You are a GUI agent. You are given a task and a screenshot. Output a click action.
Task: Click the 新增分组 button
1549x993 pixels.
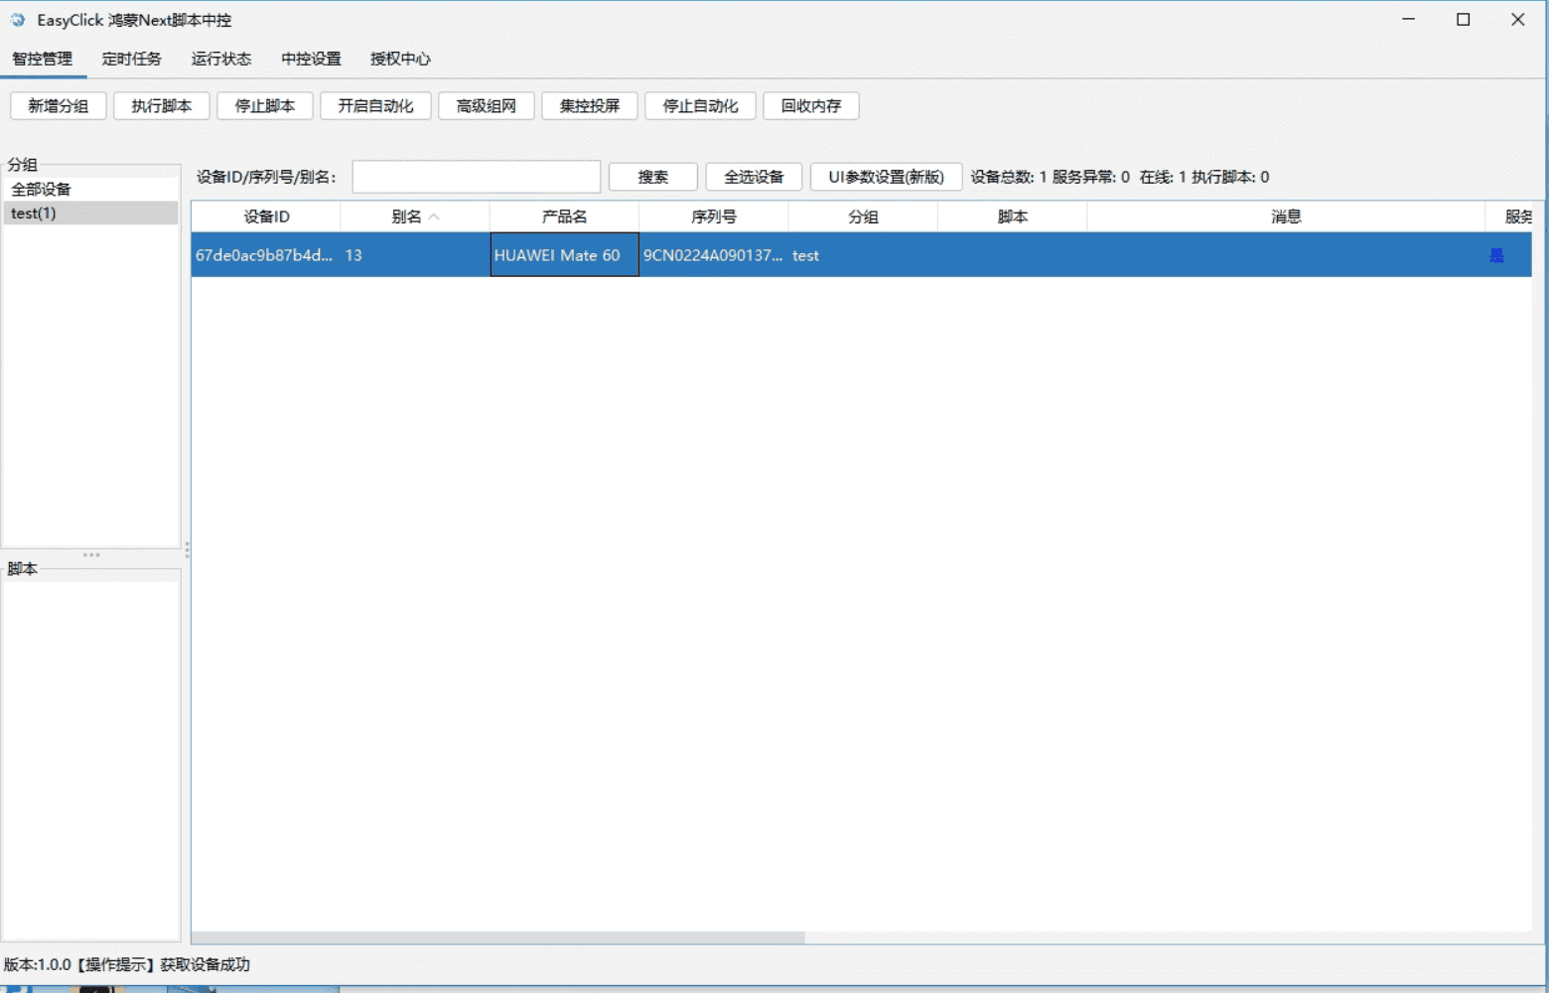59,106
